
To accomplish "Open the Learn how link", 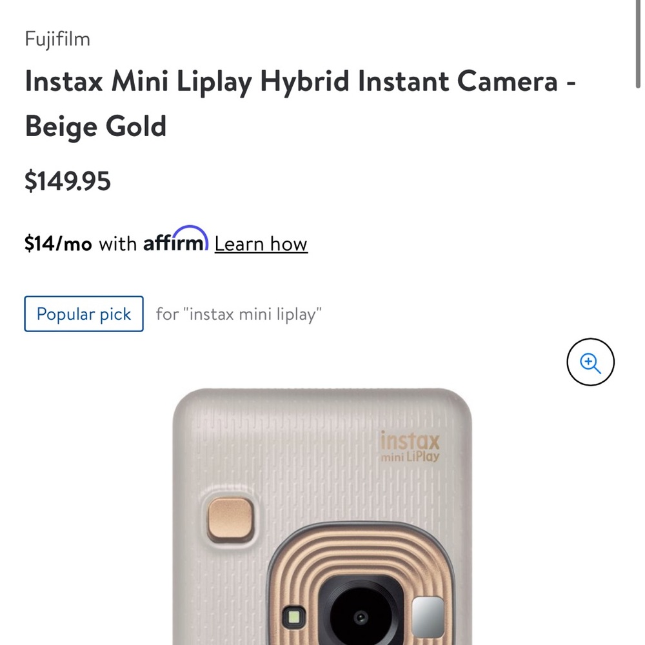I will point(261,244).
